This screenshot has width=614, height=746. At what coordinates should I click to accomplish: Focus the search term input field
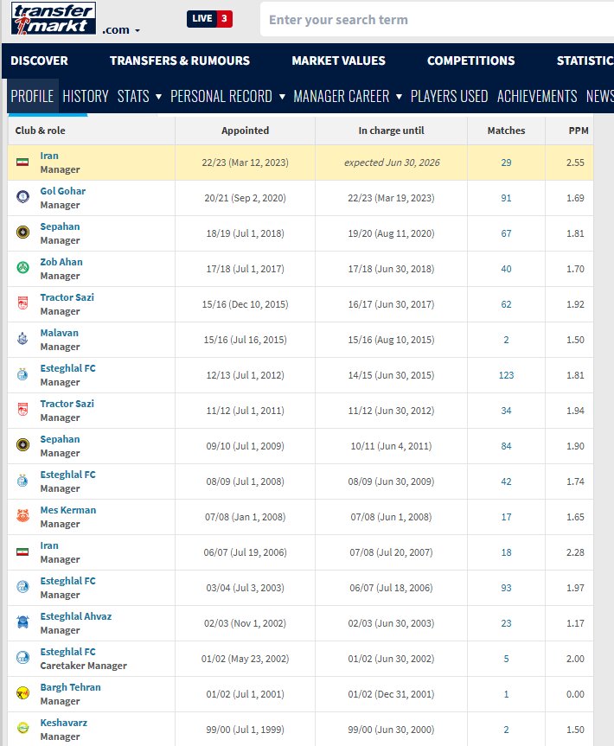(432, 19)
